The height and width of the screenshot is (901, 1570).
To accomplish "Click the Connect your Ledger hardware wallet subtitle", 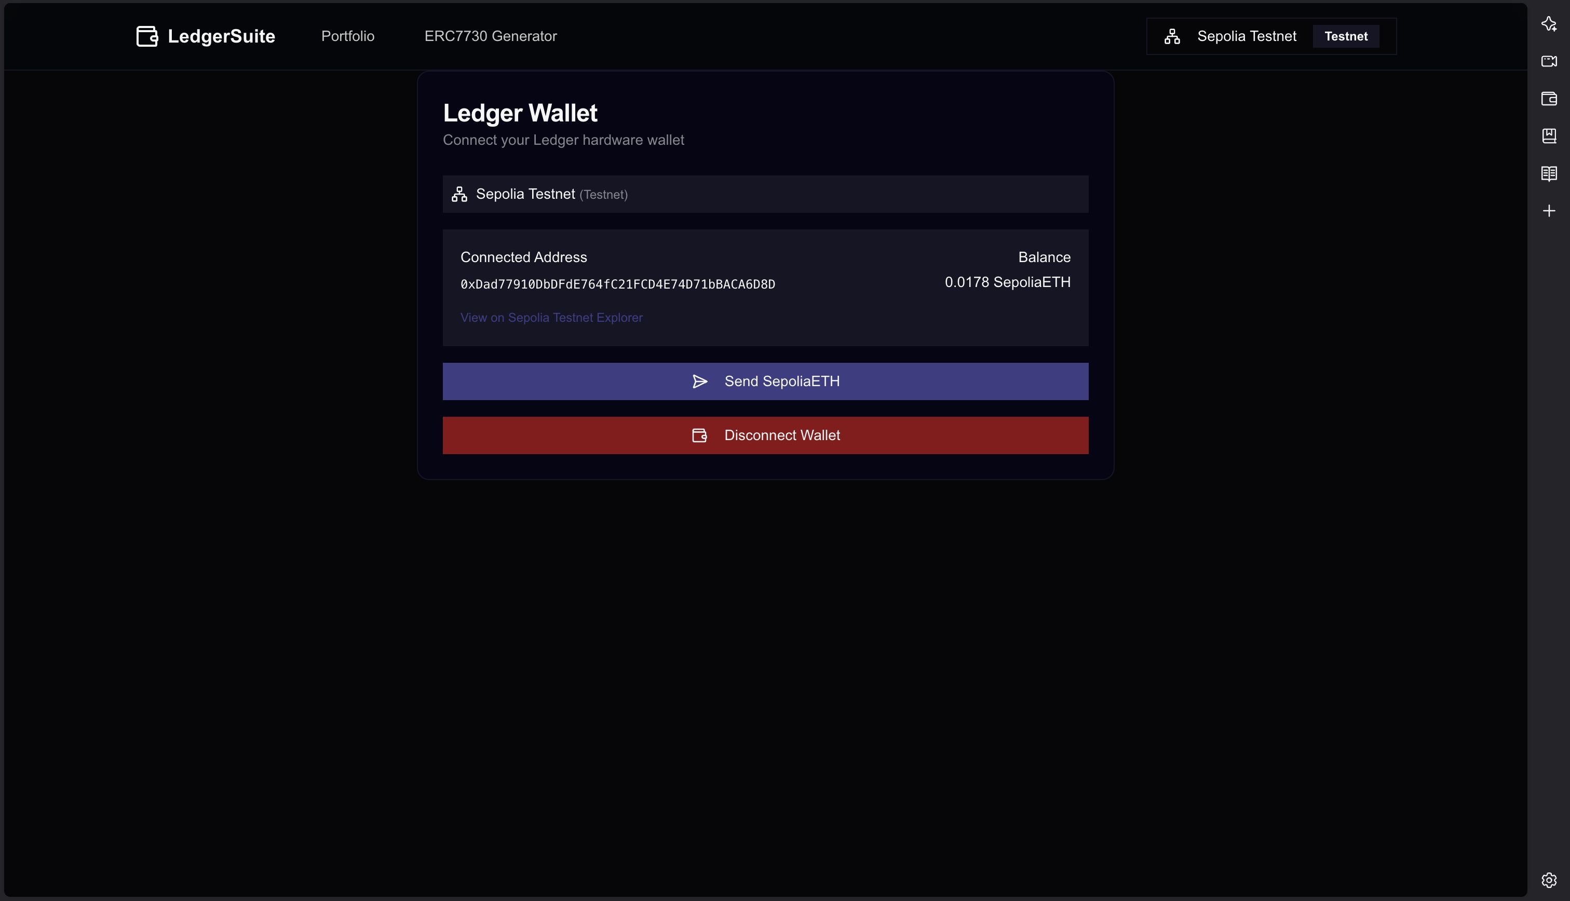I will click(x=563, y=140).
